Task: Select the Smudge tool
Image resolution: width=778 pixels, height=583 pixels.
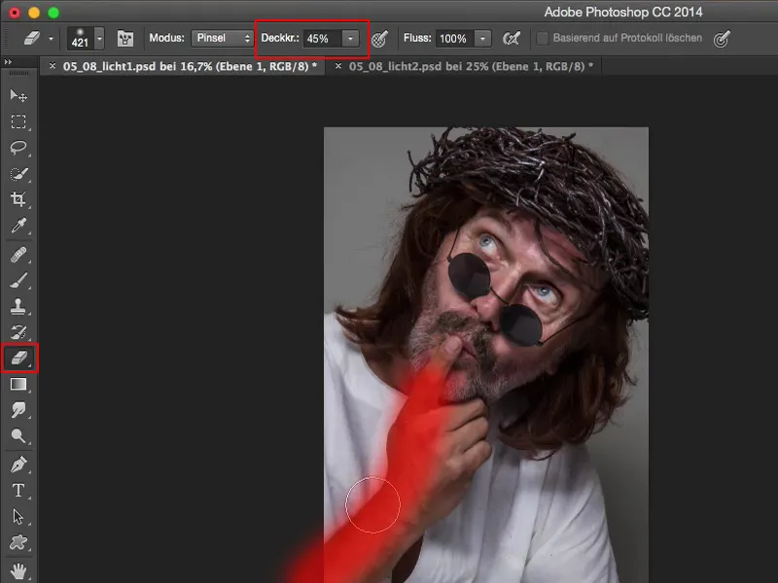Action: point(18,410)
